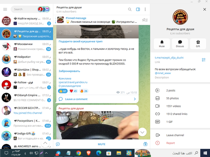Search inside the channel with magnifier icon

coord(130,9)
